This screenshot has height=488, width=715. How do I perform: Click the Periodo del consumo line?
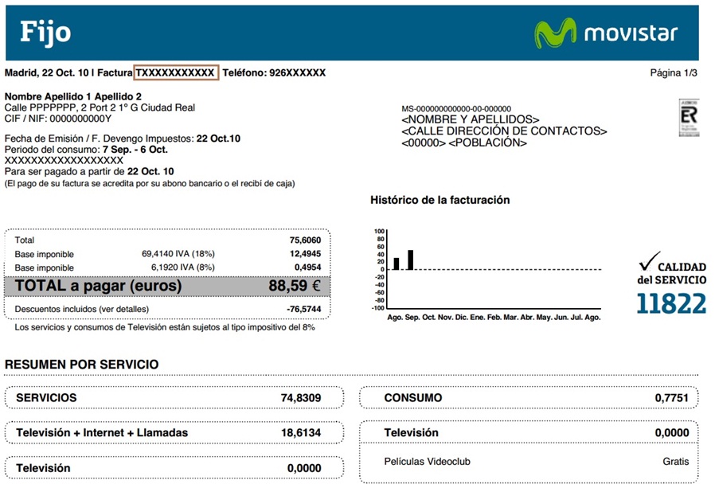click(86, 149)
